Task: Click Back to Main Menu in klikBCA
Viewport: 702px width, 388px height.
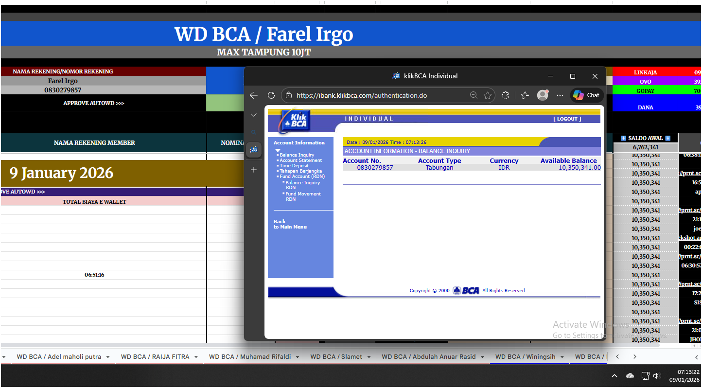Action: tap(290, 224)
